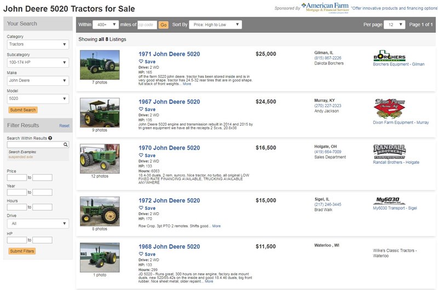Click the help icon beside Search Within Results
The height and width of the screenshot is (290, 438).
[50, 138]
